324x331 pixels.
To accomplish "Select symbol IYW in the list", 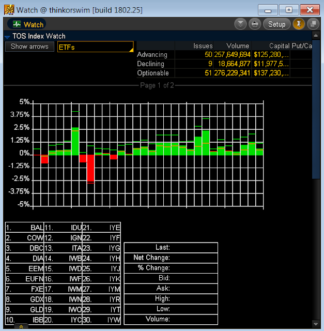I will [x=101, y=320].
